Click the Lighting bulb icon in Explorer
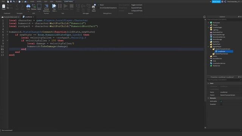The height and width of the screenshot is (136, 242). pyautogui.click(x=211, y=30)
